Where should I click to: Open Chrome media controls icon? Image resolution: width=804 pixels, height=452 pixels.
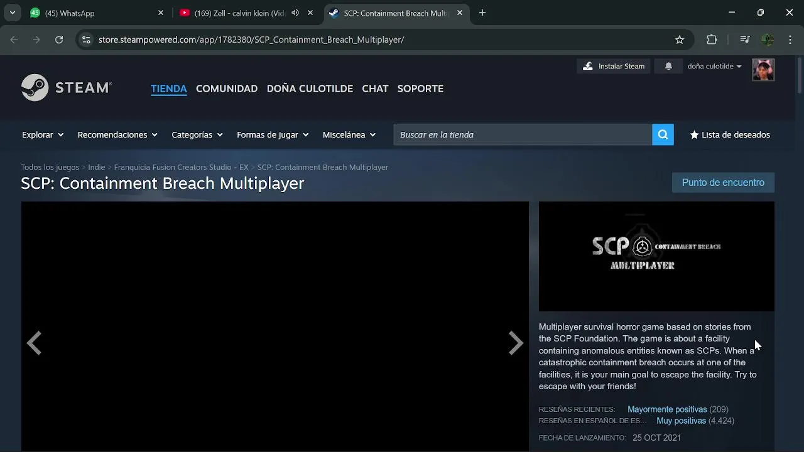[744, 40]
